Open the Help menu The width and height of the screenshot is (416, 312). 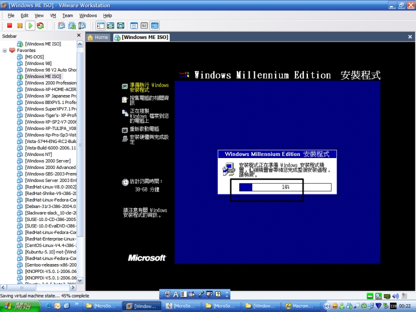[108, 16]
